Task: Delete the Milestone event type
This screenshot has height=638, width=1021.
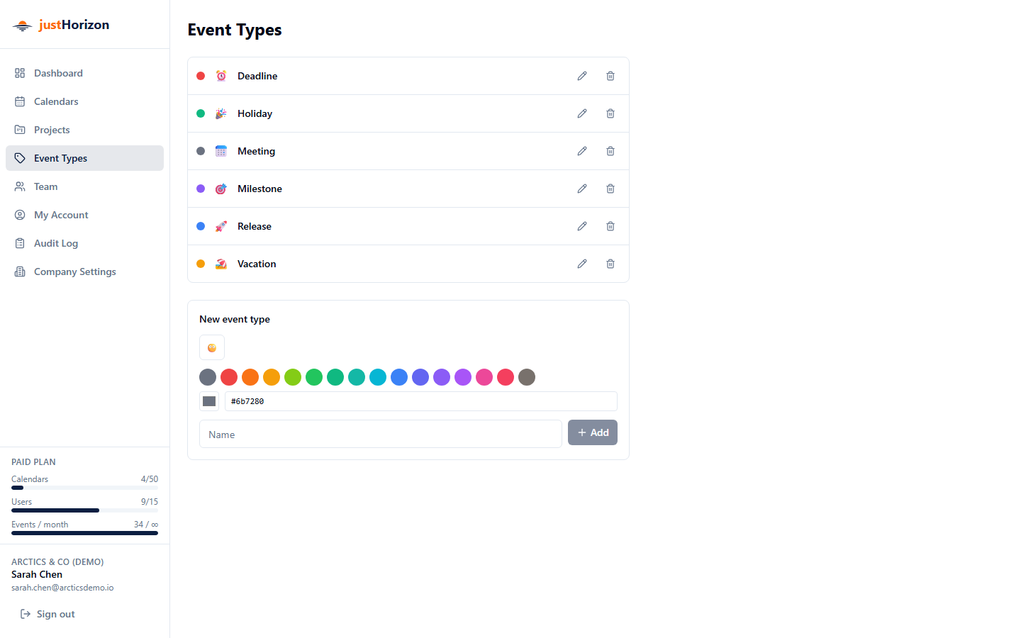Action: 610,189
